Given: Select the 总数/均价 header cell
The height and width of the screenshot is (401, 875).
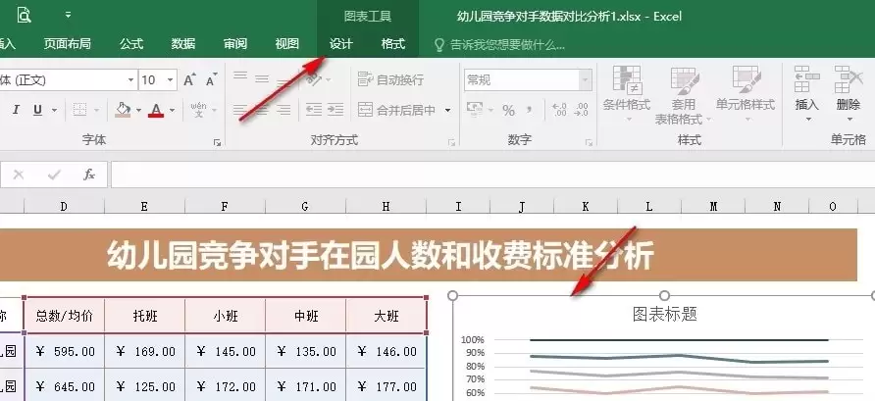Looking at the screenshot, I should (64, 317).
